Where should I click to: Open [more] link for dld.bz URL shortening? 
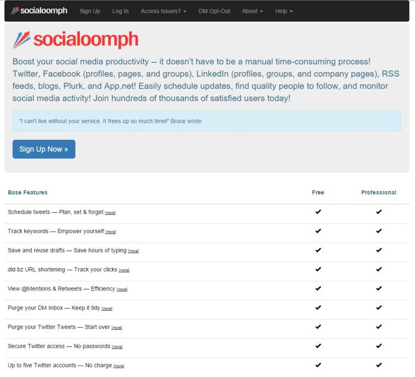(124, 270)
